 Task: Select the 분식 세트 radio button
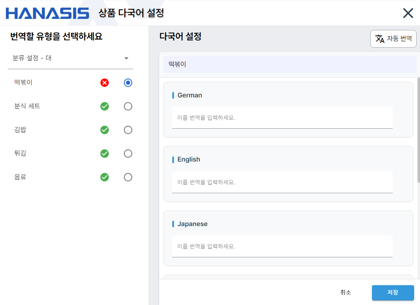pos(128,106)
